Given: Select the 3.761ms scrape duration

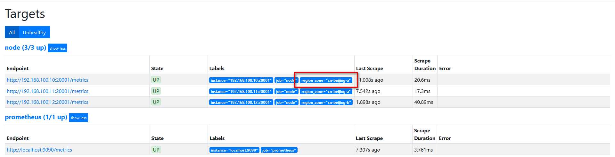Looking at the screenshot, I should point(423,150).
